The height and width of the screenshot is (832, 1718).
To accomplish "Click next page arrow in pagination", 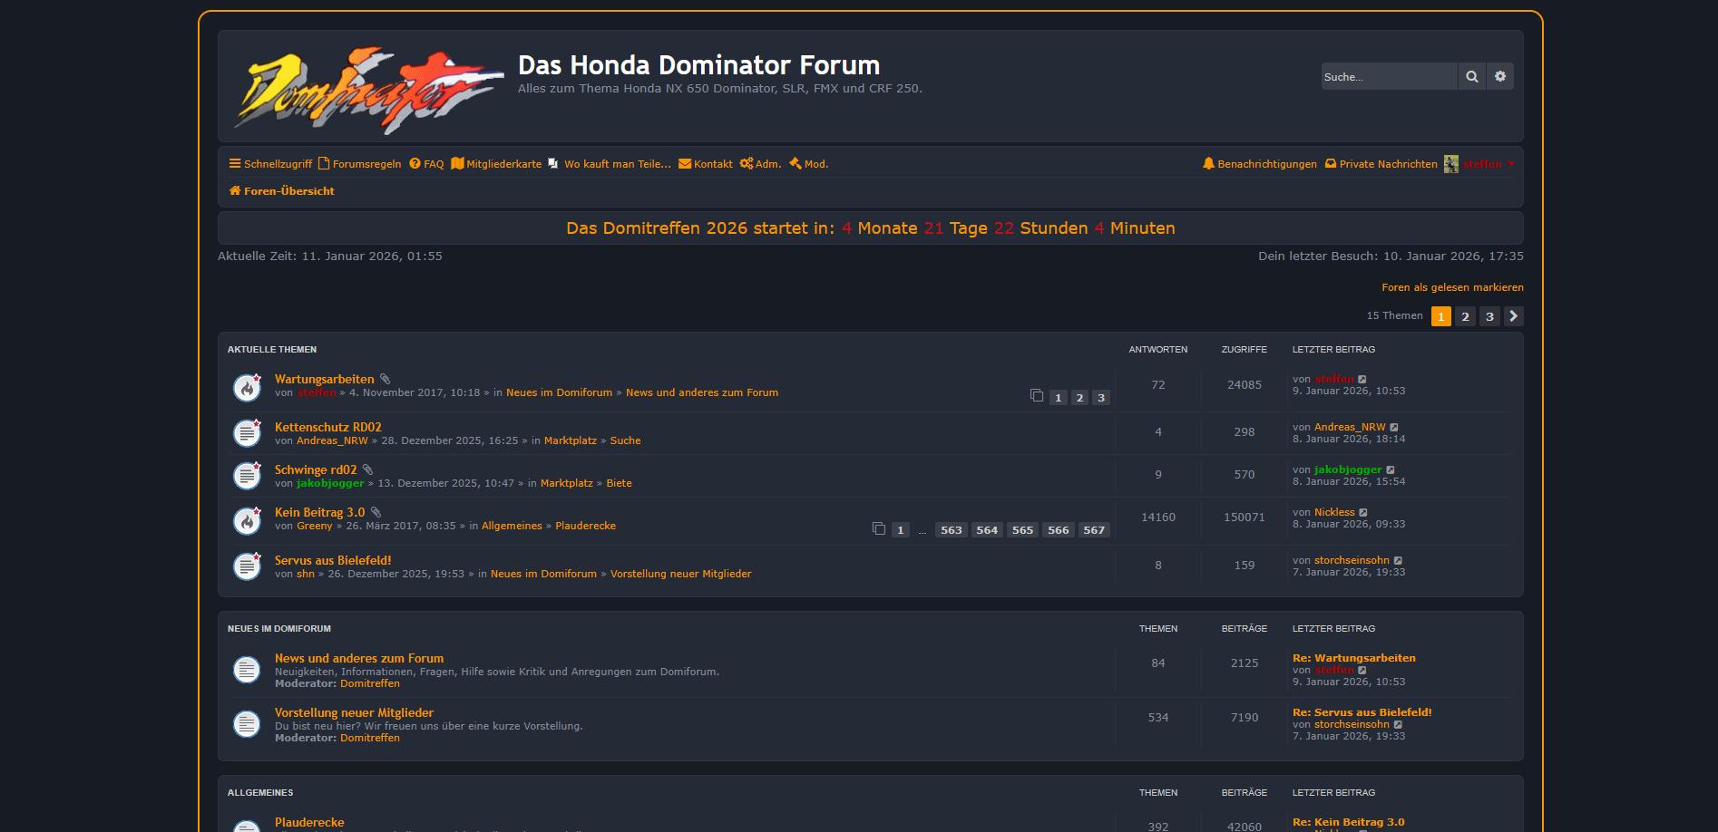I will (x=1513, y=316).
